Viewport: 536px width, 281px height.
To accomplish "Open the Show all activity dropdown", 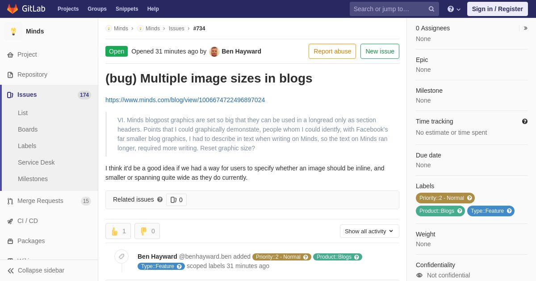I will coord(369,231).
